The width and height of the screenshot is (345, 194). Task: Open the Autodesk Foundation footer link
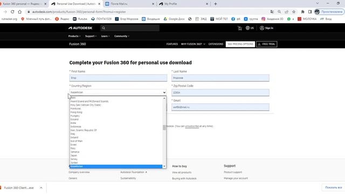click(134, 172)
